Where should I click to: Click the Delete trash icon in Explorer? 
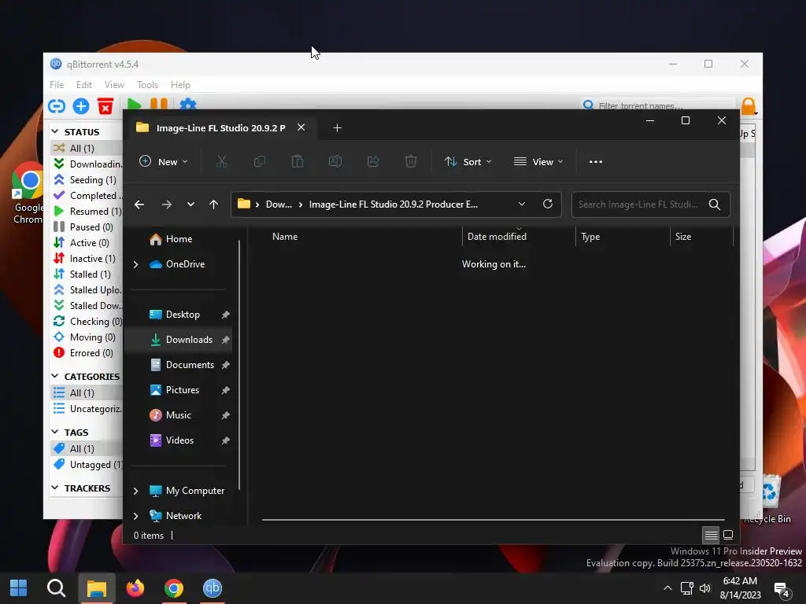point(411,161)
